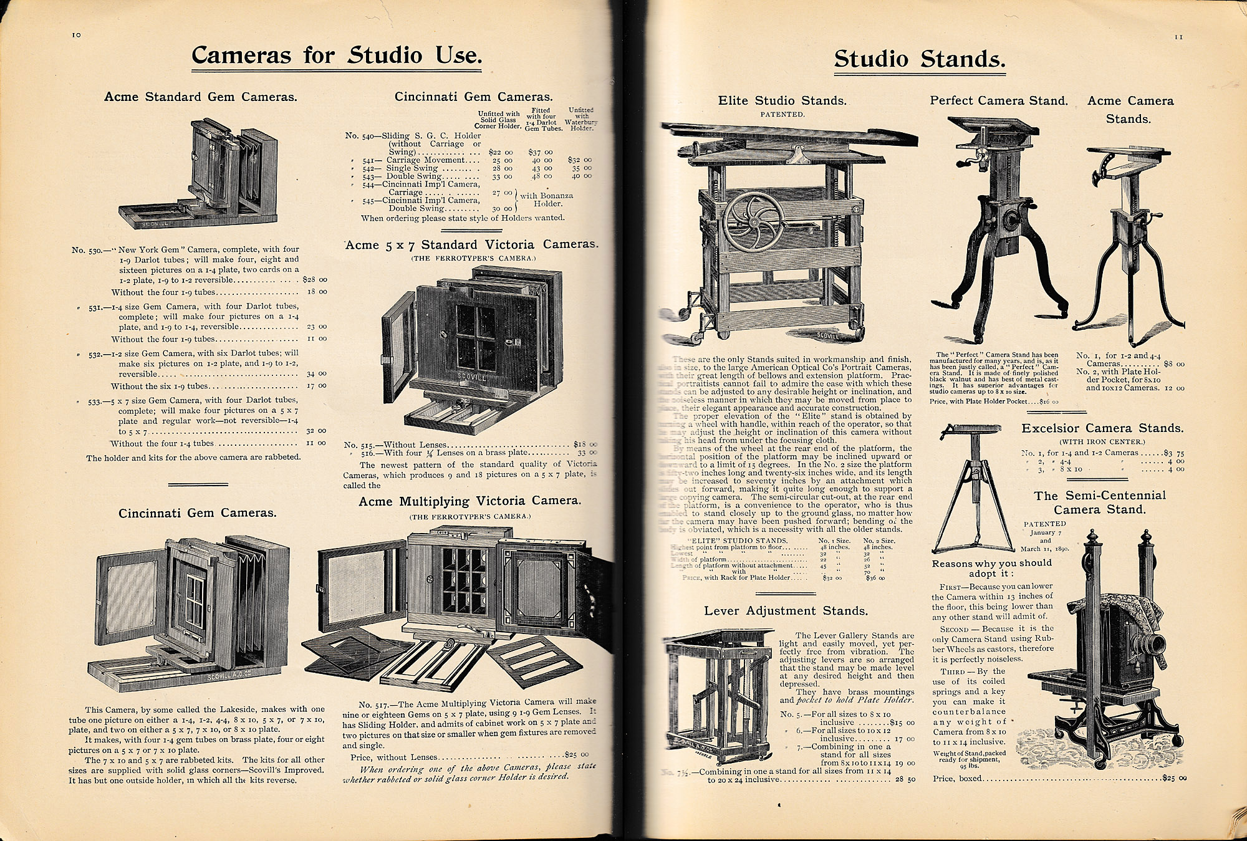Click the lower "Cincinnati Gem Cameras." heading above the illustration

pos(198,512)
